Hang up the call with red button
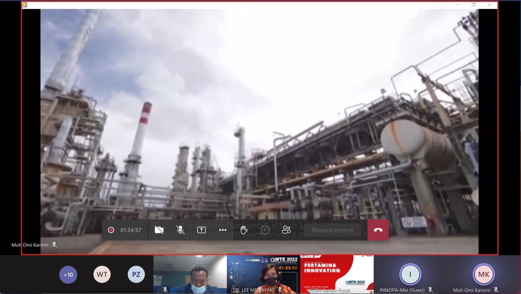Screen dimensions: 521x294 coord(378,230)
